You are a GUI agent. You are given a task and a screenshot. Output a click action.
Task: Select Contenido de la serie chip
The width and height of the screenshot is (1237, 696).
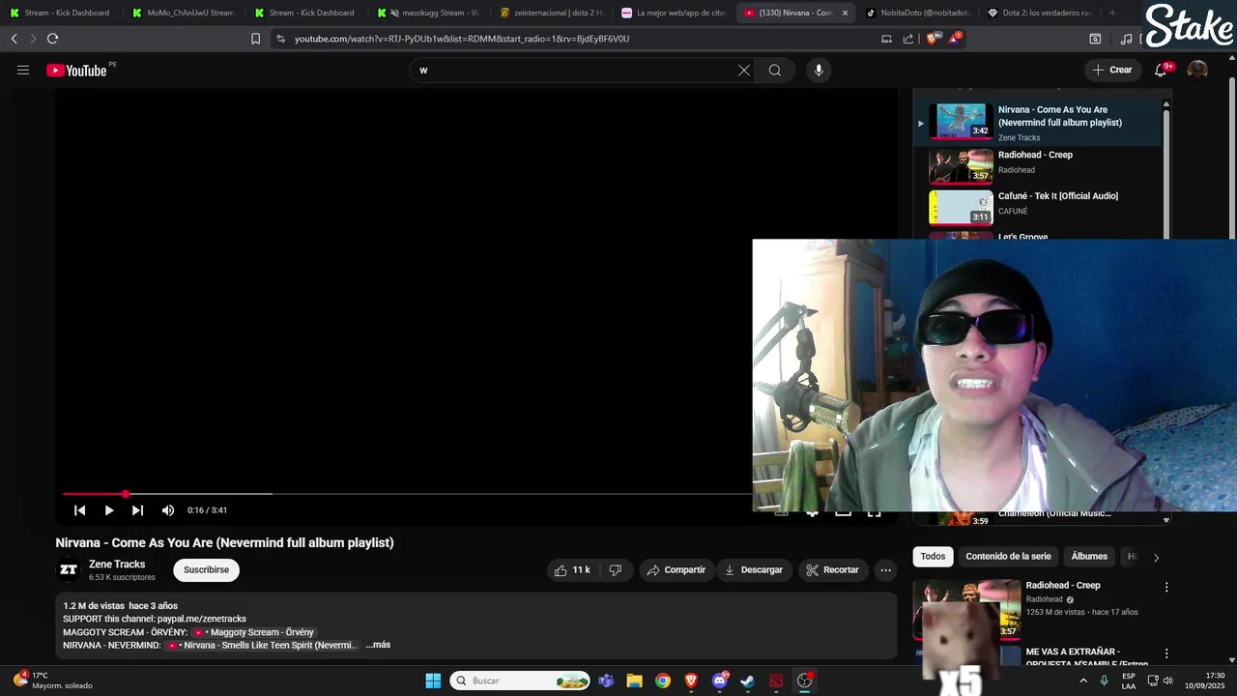1008,557
